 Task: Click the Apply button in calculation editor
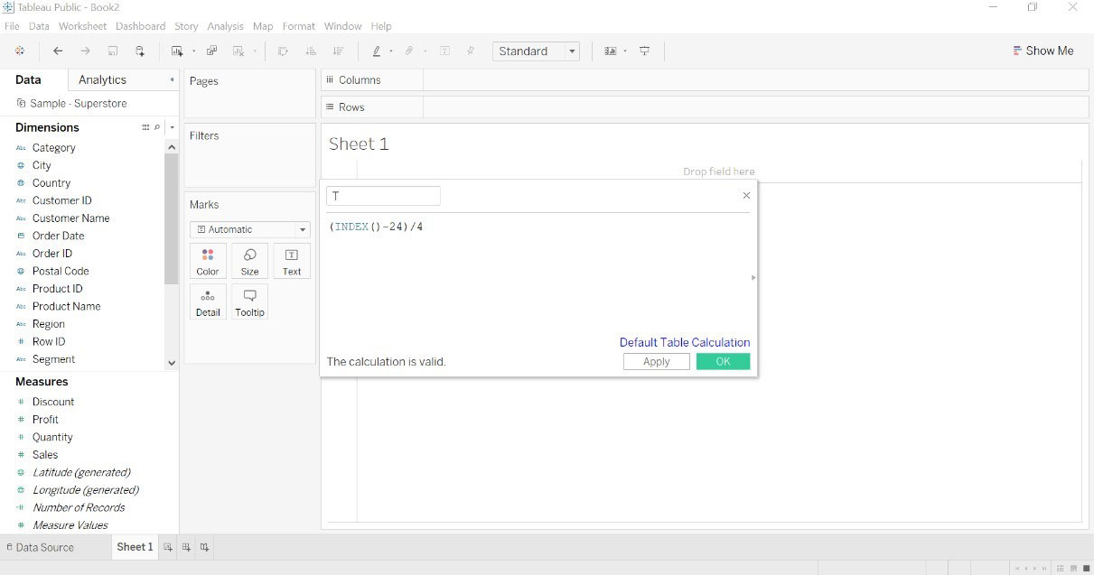click(657, 362)
